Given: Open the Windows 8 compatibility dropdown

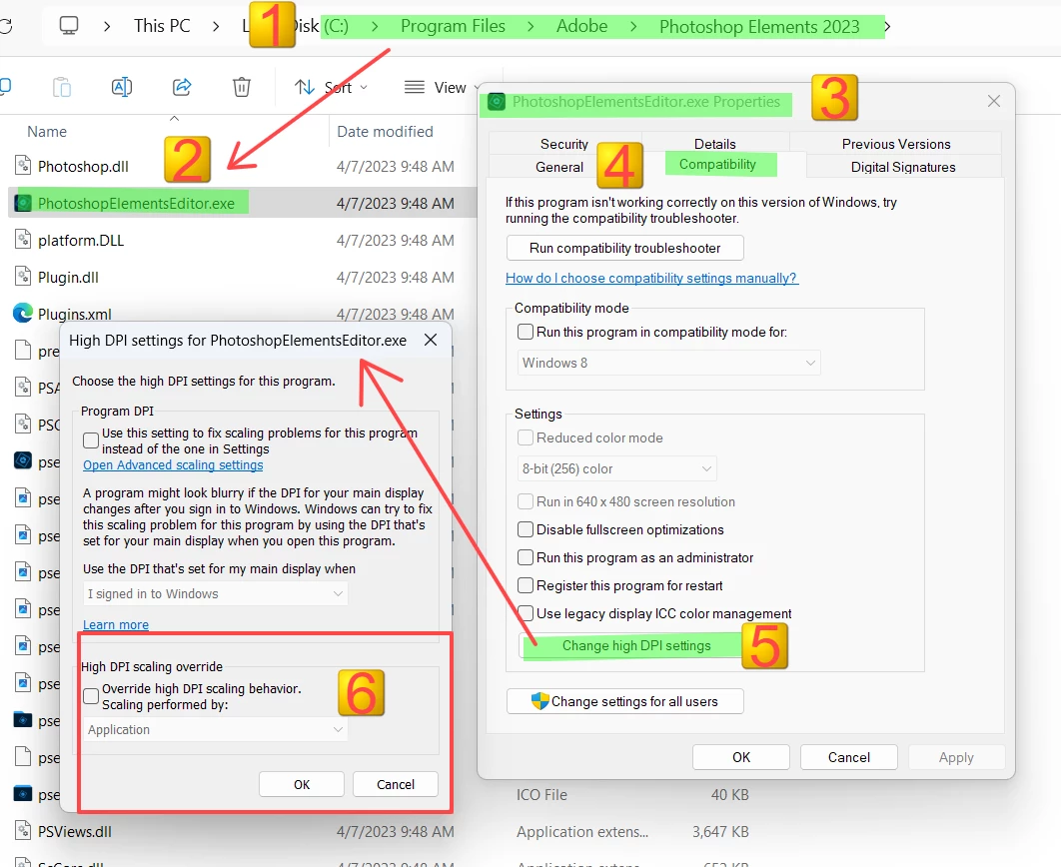Looking at the screenshot, I should [x=668, y=363].
